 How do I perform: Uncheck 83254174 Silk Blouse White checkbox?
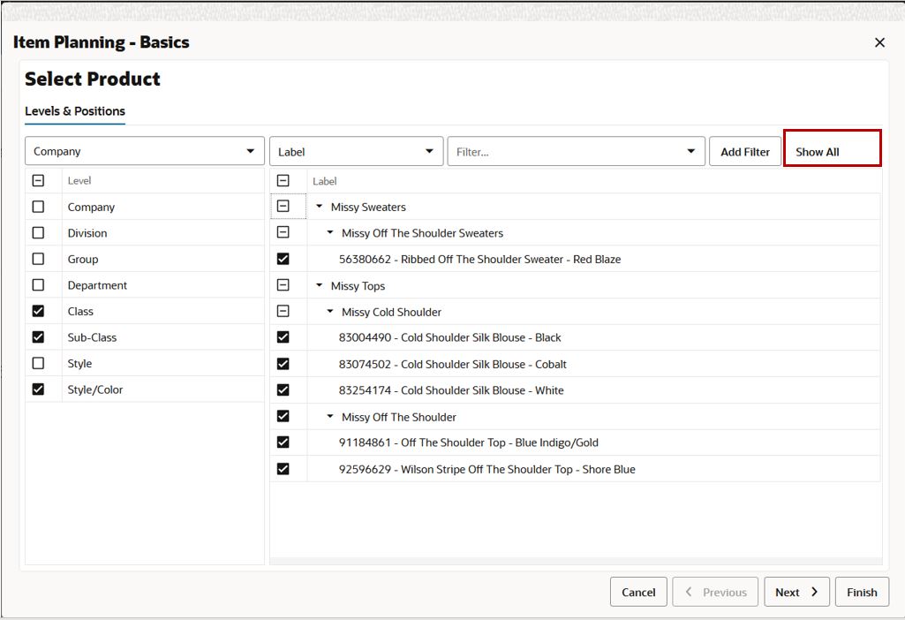(283, 389)
